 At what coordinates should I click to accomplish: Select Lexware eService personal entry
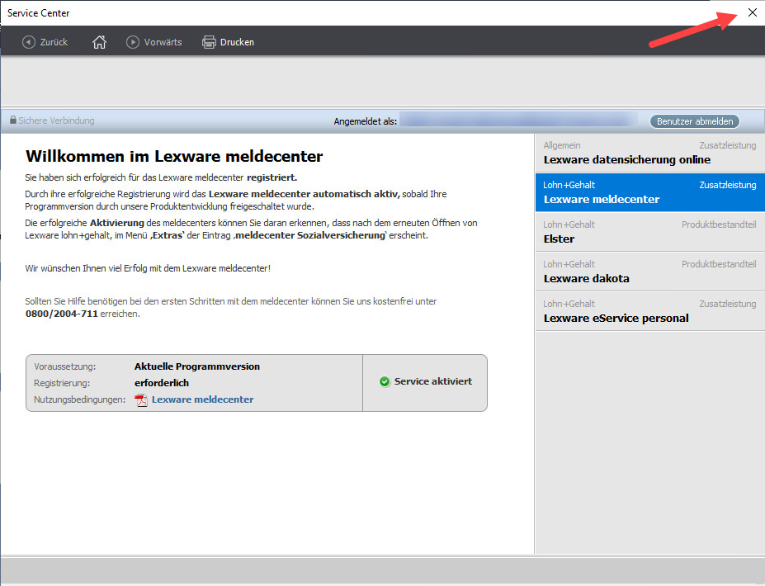pyautogui.click(x=649, y=311)
